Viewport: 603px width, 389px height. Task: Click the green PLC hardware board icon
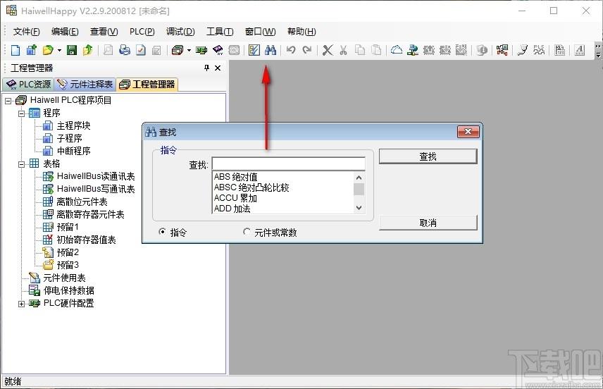(201, 50)
